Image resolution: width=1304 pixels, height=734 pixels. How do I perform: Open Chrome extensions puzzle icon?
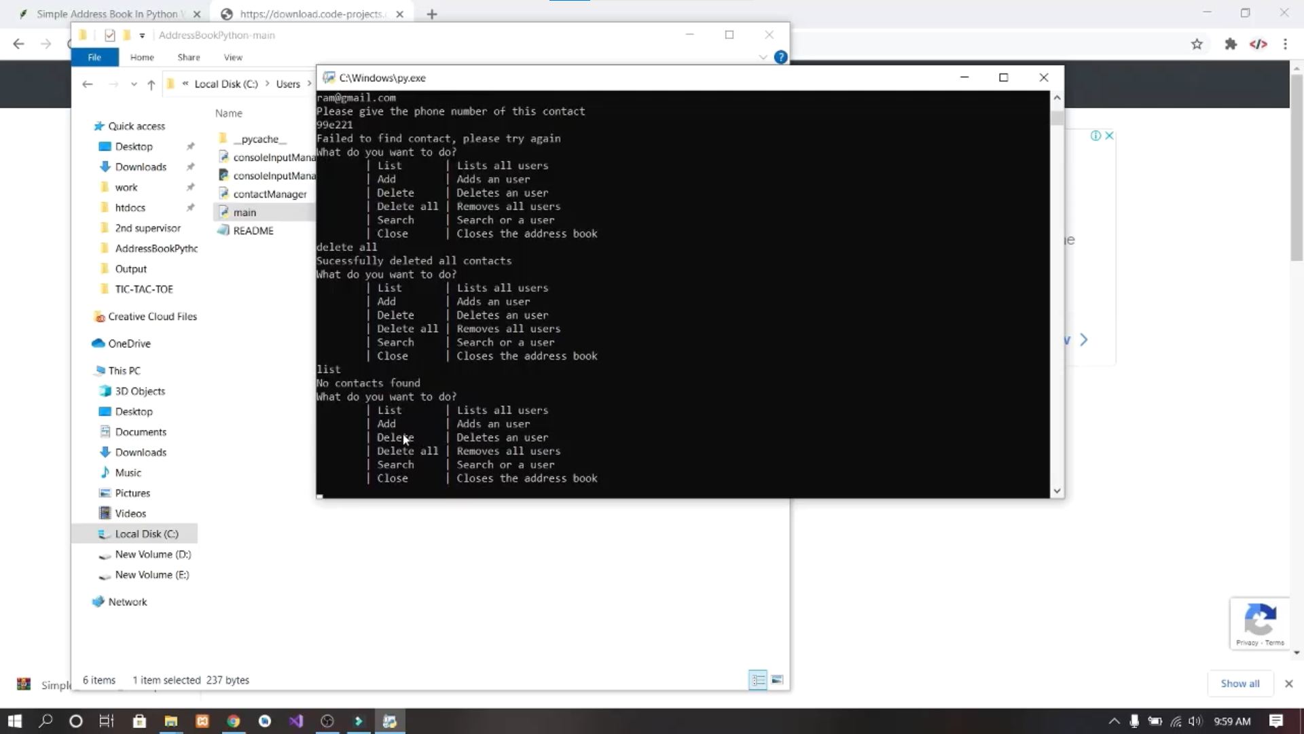point(1231,44)
